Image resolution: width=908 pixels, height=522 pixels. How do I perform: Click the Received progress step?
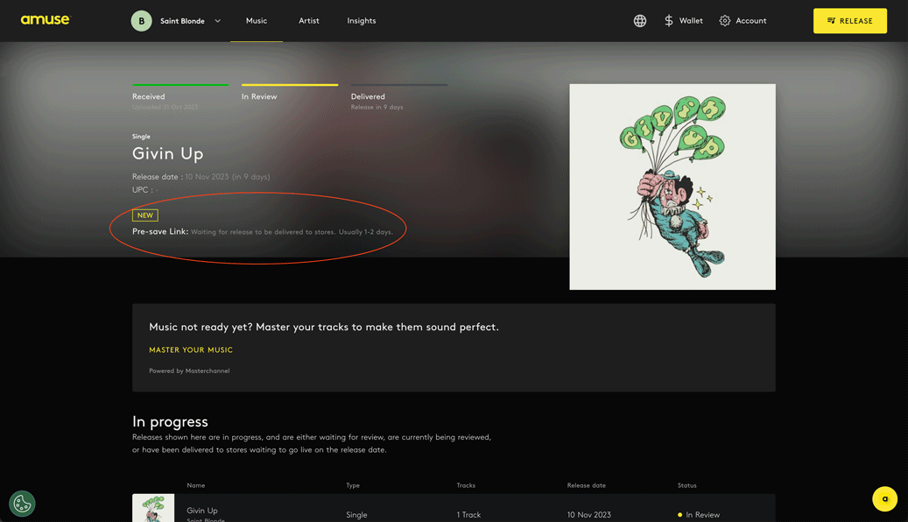pos(180,96)
